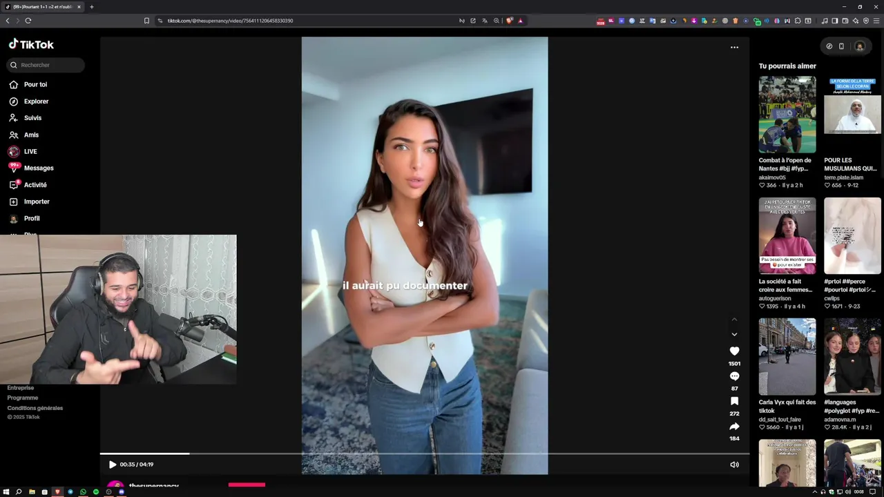This screenshot has width=884, height=497.
Task: Open WhatsApp from the taskbar
Action: [x=83, y=491]
